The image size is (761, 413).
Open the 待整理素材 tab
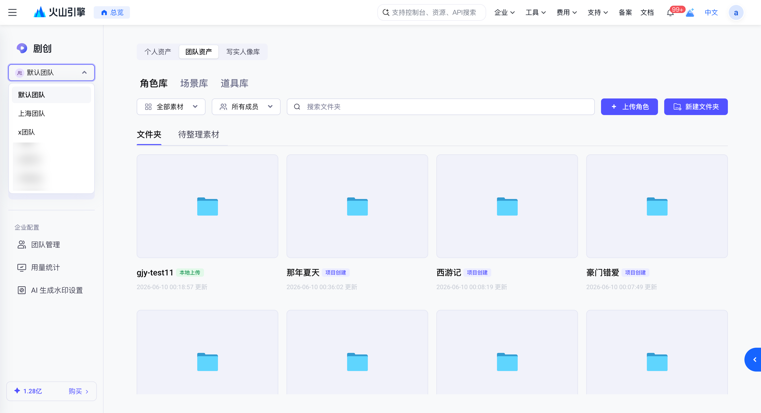[199, 134]
